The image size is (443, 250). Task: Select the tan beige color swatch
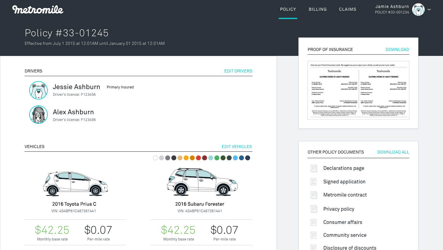click(180, 158)
